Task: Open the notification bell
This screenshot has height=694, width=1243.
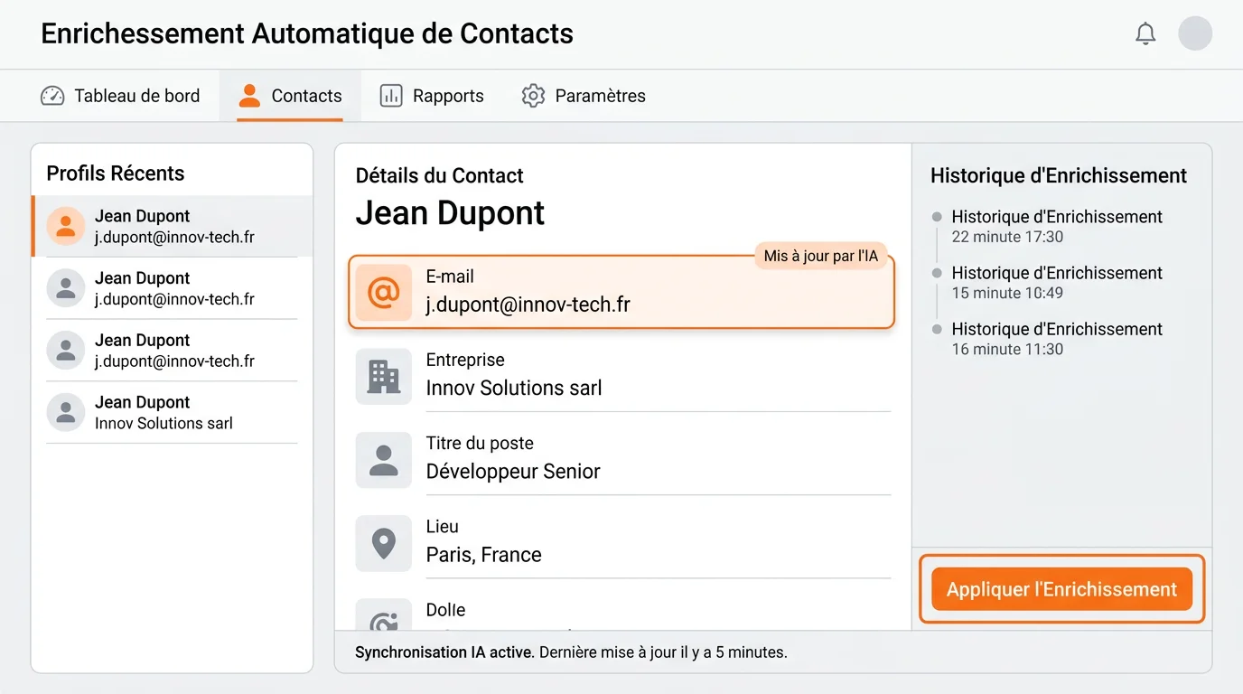Action: tap(1145, 33)
